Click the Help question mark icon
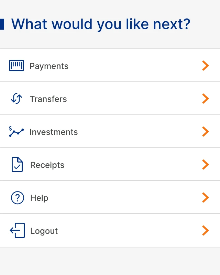Viewport: 220px width, 275px height. [18, 198]
